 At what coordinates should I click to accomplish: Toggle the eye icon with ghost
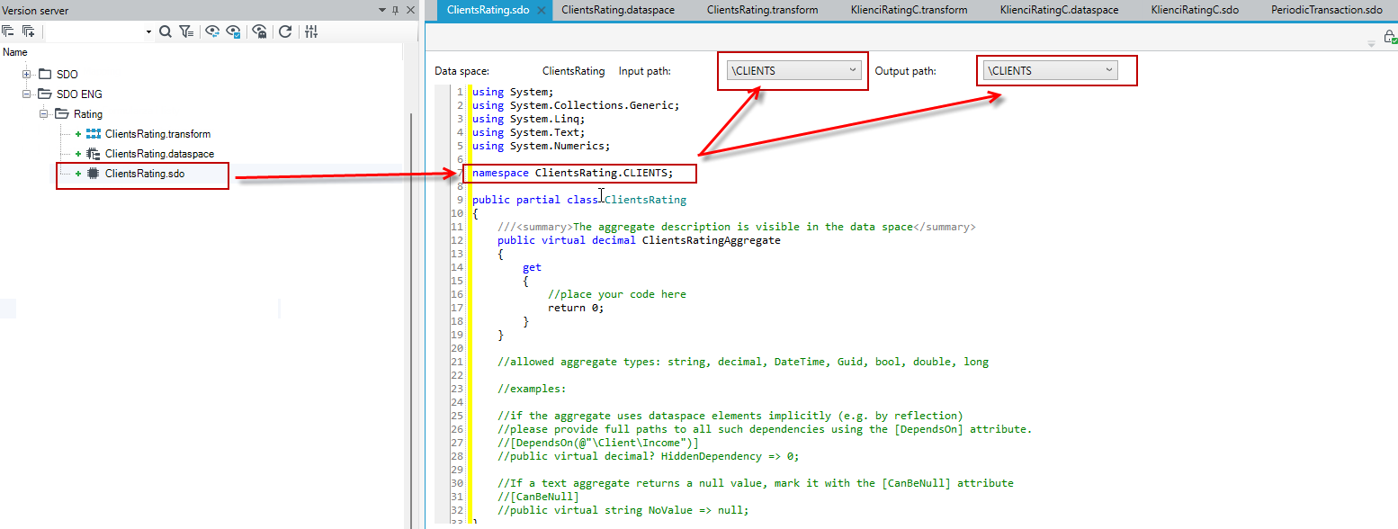coord(259,31)
